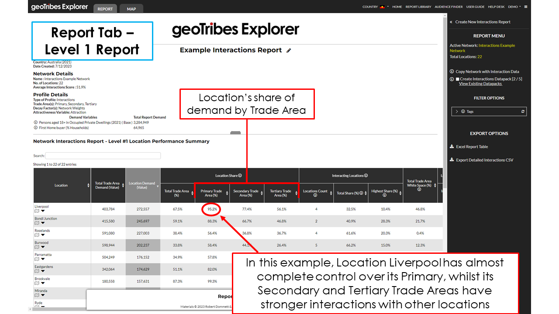Viewport: 559px width, 314px height.
Task: Expand Burwood row dropdown arrow
Action: click(x=43, y=247)
